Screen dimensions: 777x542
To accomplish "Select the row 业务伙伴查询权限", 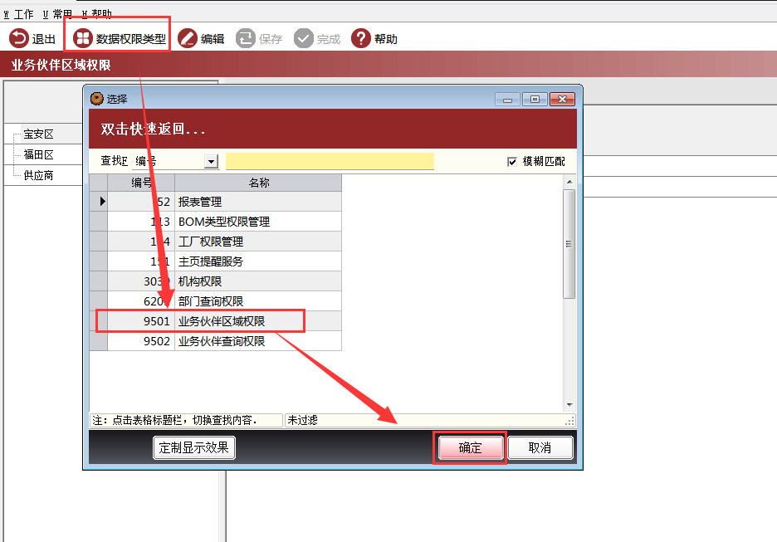I will 216,341.
